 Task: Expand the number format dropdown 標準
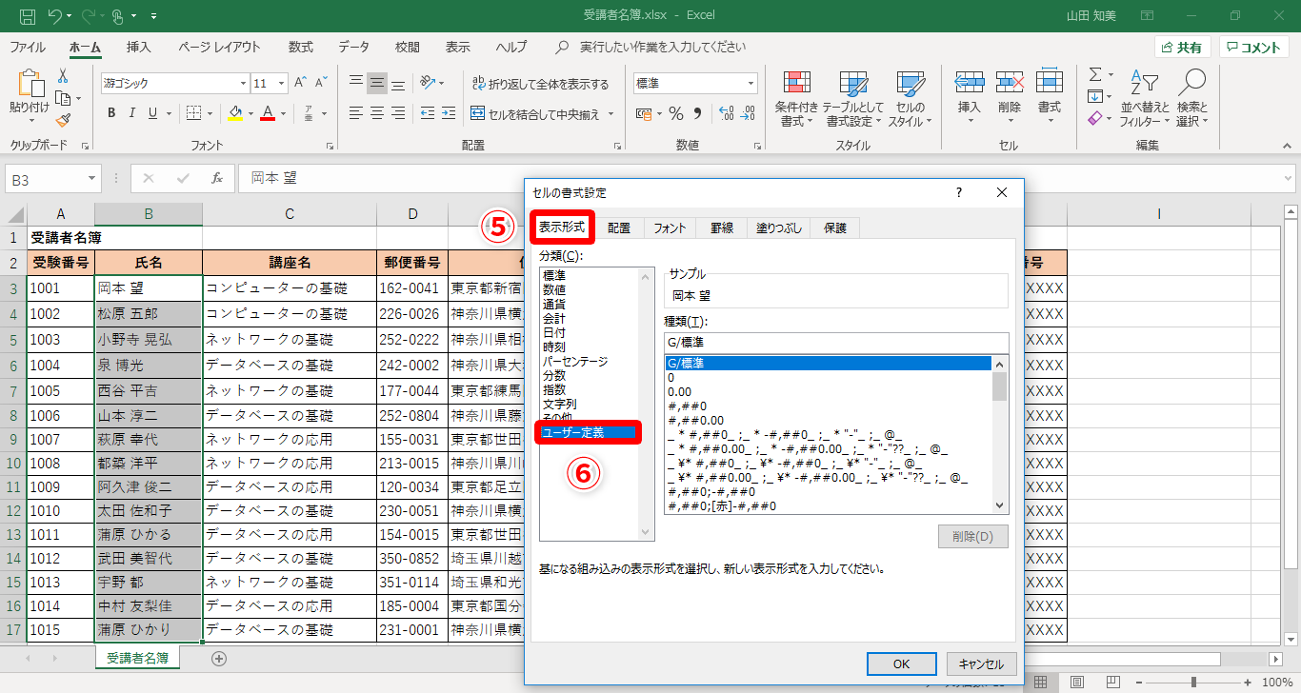tap(751, 83)
